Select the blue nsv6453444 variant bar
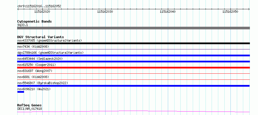Screen dimensions: 258x115 point(133,62)
